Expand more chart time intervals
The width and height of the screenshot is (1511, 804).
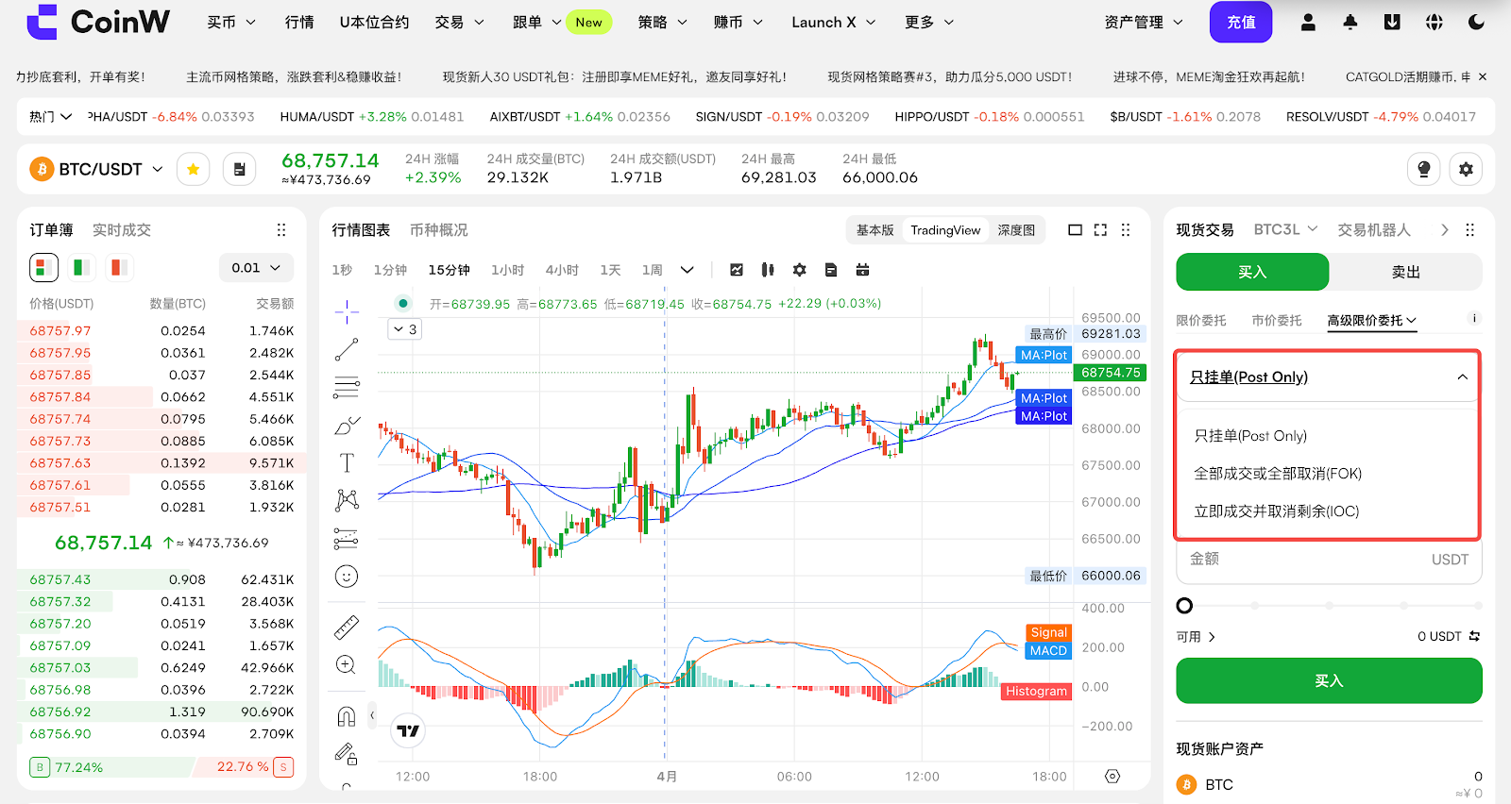pyautogui.click(x=688, y=270)
